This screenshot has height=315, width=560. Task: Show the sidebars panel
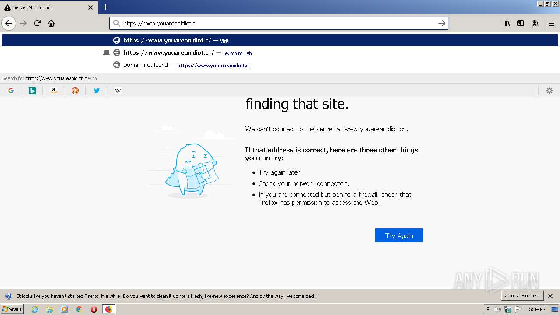click(x=521, y=23)
